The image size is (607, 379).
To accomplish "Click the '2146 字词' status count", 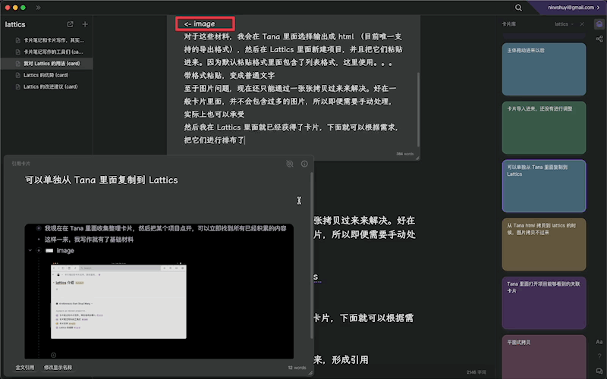I will click(476, 372).
